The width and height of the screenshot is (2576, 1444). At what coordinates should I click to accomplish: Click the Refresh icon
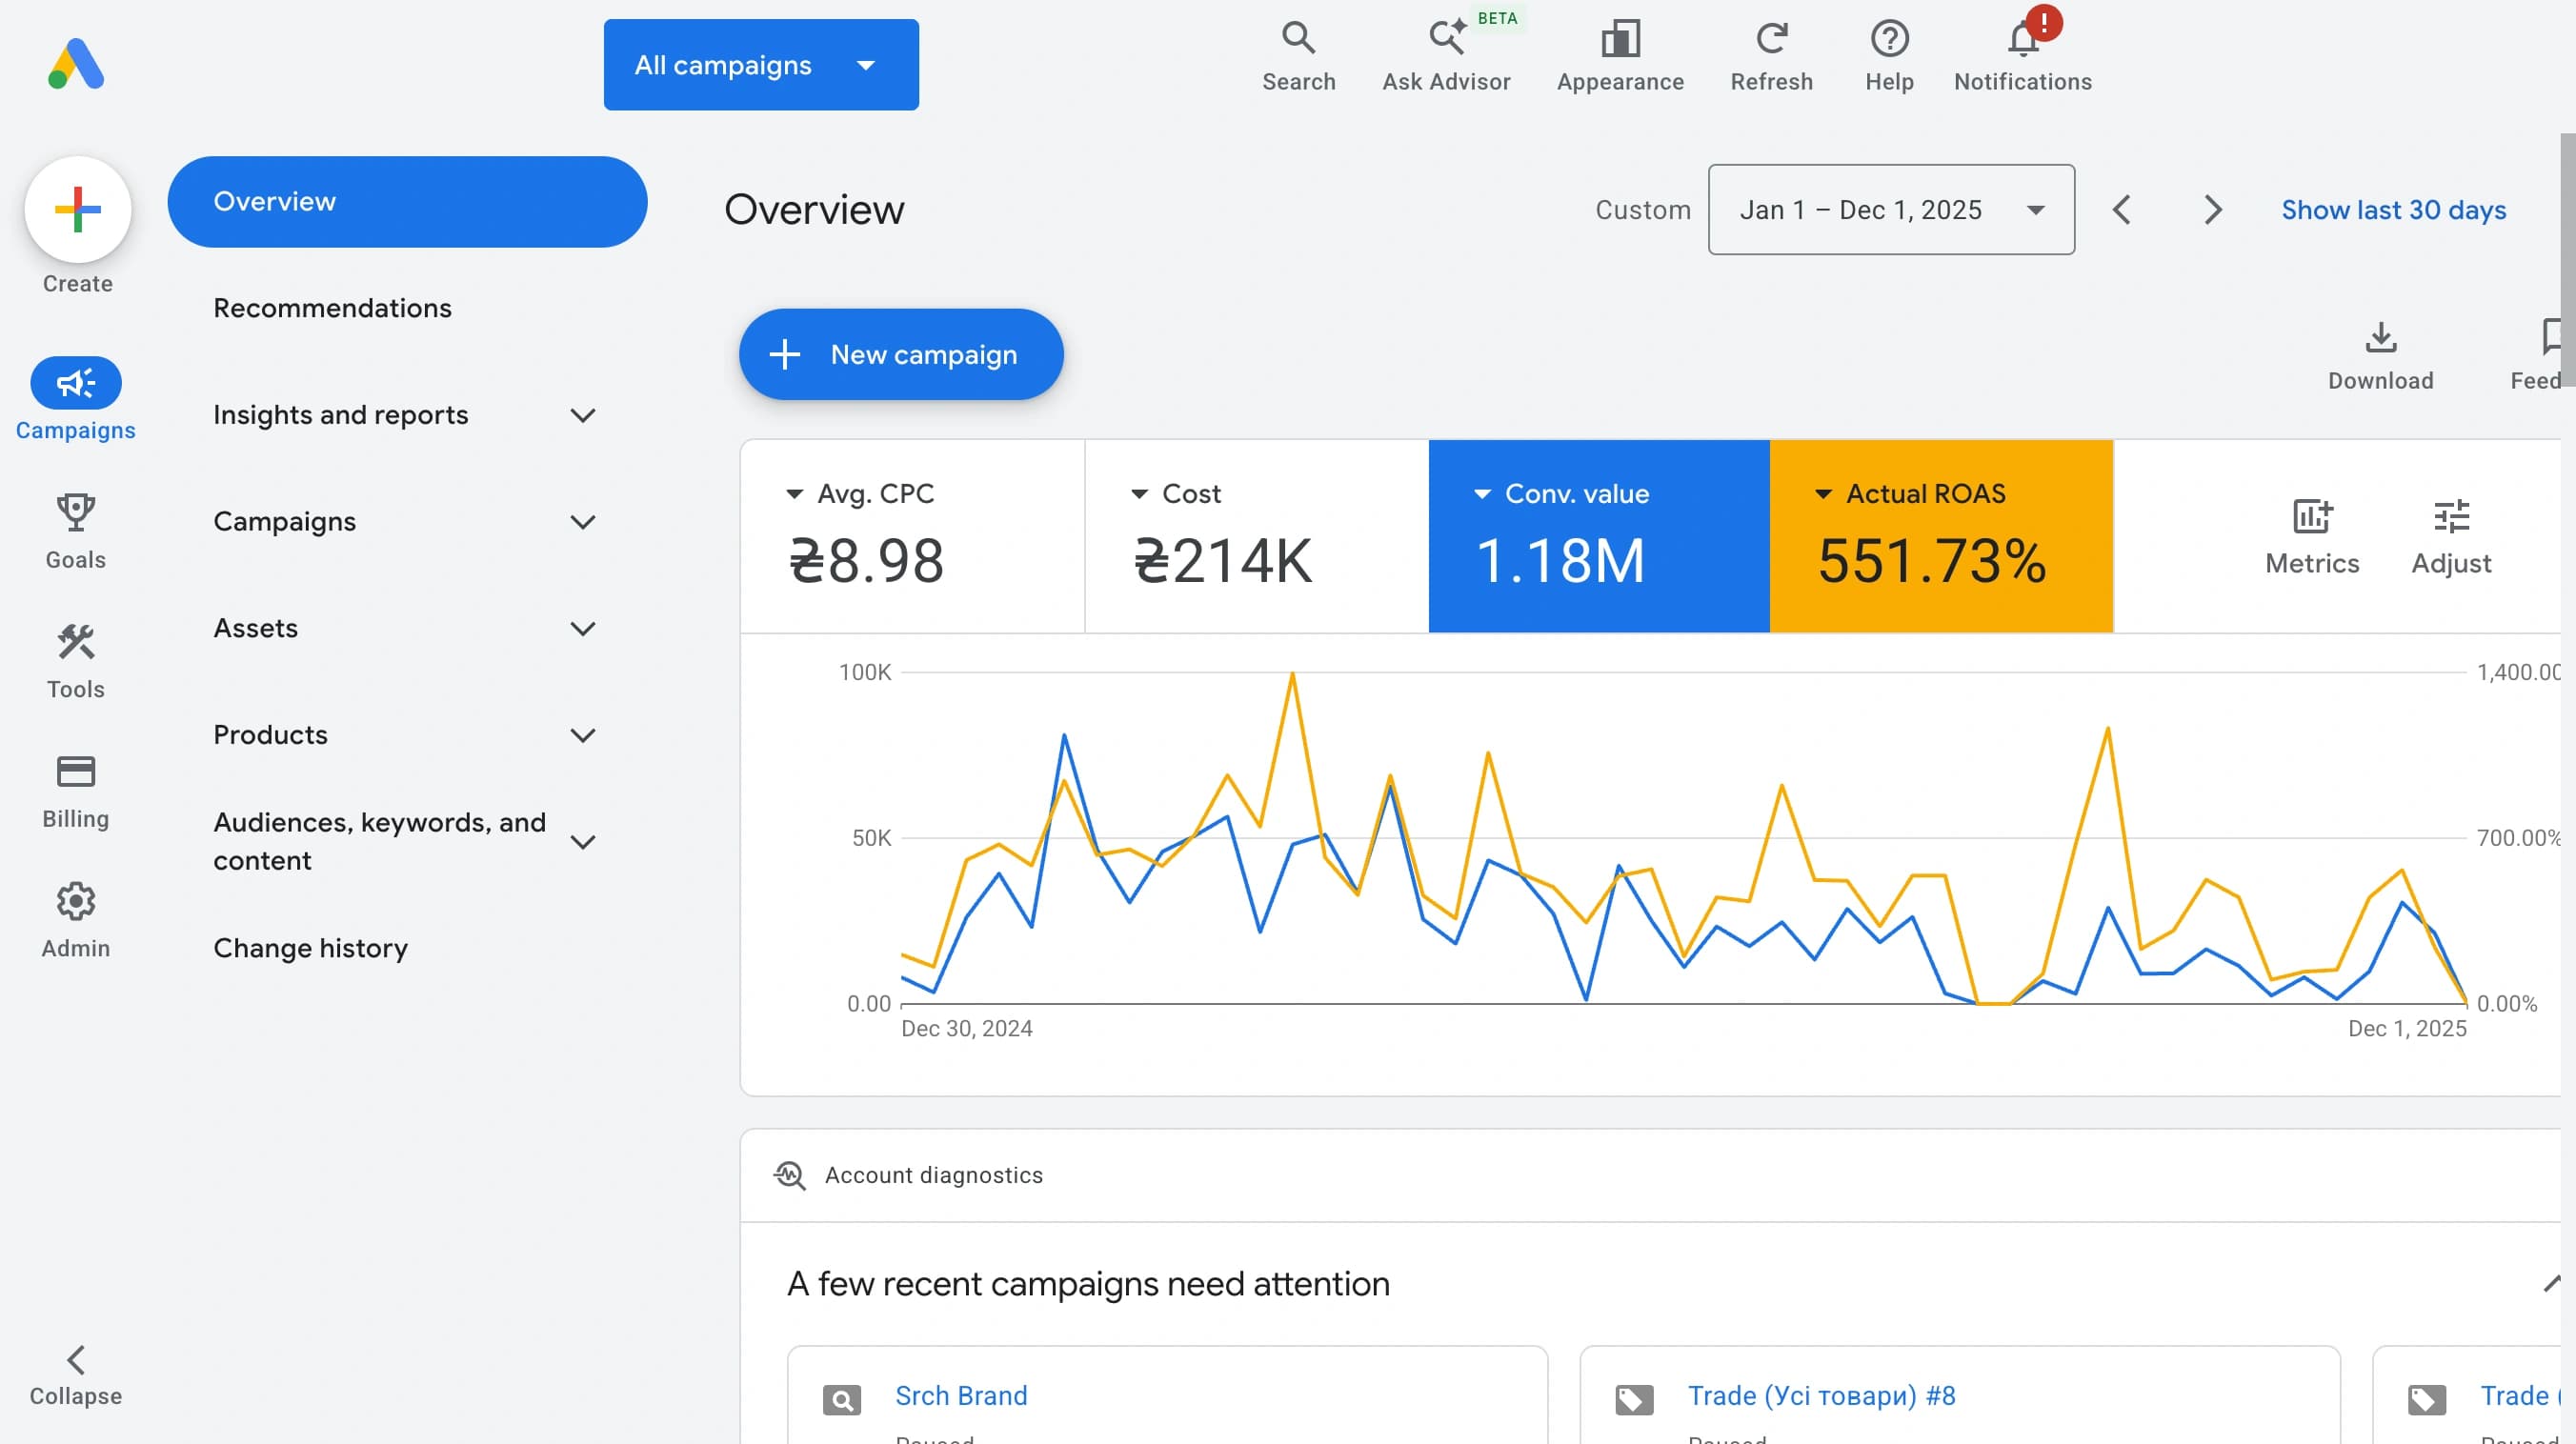[x=1771, y=38]
